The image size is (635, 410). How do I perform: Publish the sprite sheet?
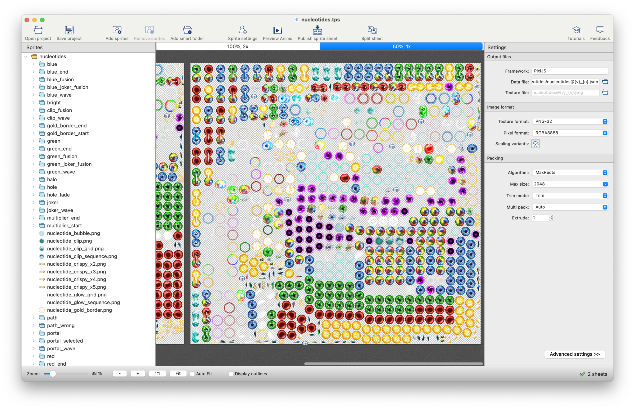(317, 33)
